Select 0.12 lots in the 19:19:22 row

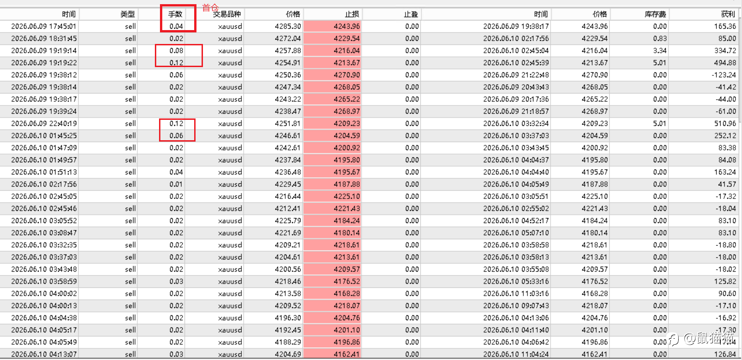(x=176, y=63)
